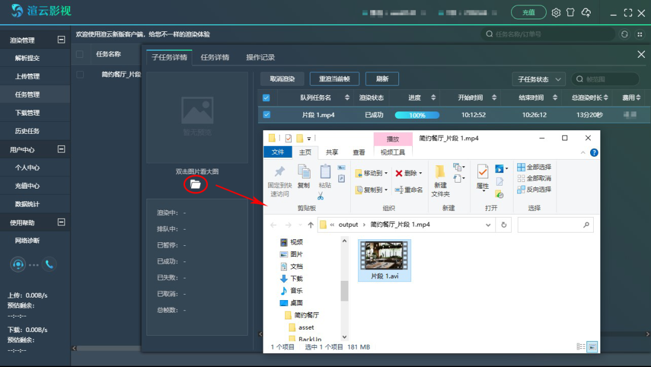Click the online customer service headset icon
651x367 pixels.
point(18,264)
